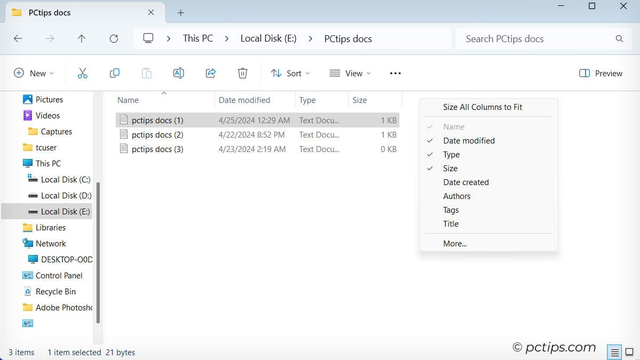Uncheck the Type column
The image size is (640, 360).
[x=452, y=154]
